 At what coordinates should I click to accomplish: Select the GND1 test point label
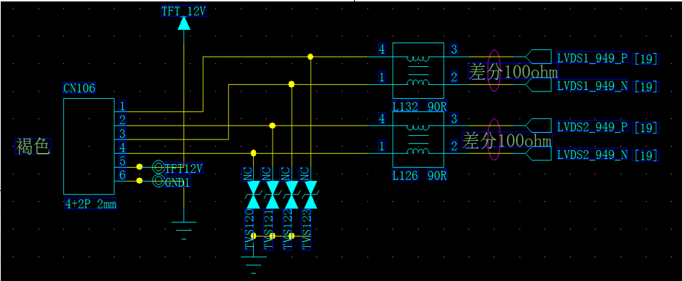click(177, 182)
